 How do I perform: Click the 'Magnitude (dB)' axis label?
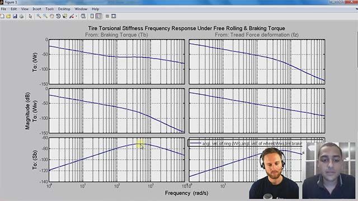pos(27,111)
